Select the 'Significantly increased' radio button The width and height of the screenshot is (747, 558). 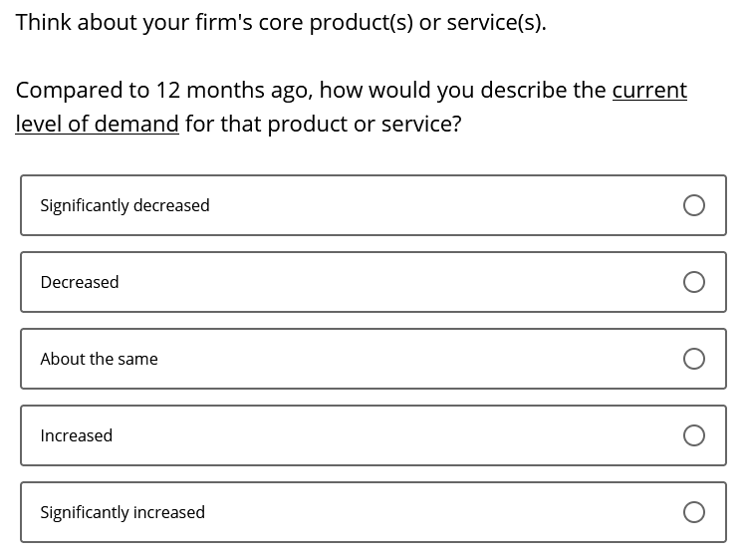point(693,512)
